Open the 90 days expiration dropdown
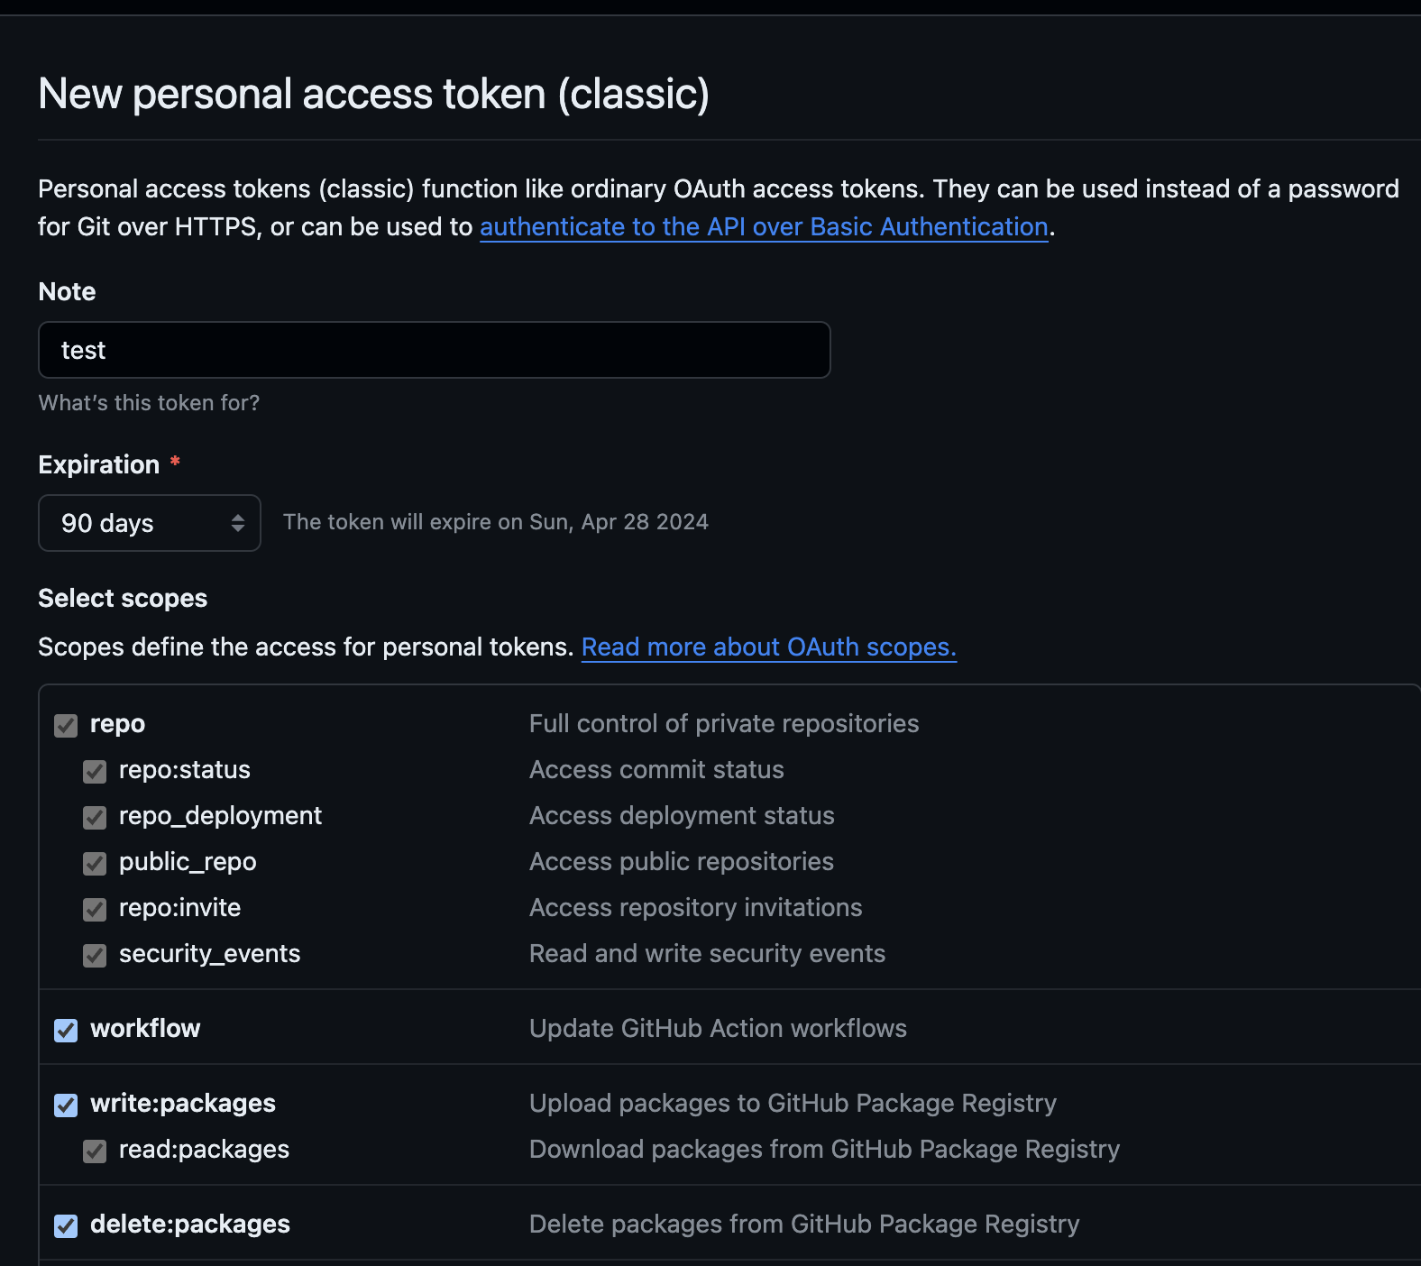The image size is (1421, 1266). [150, 523]
